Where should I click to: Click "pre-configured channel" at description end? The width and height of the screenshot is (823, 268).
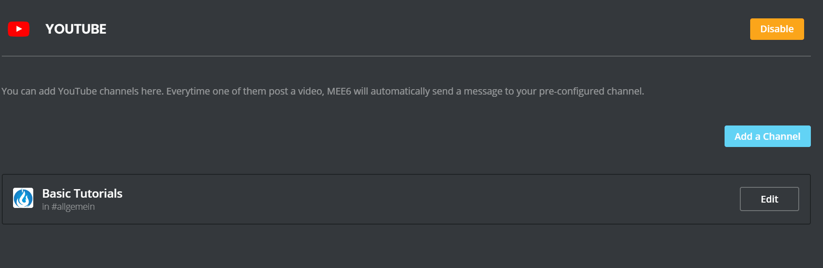[591, 91]
